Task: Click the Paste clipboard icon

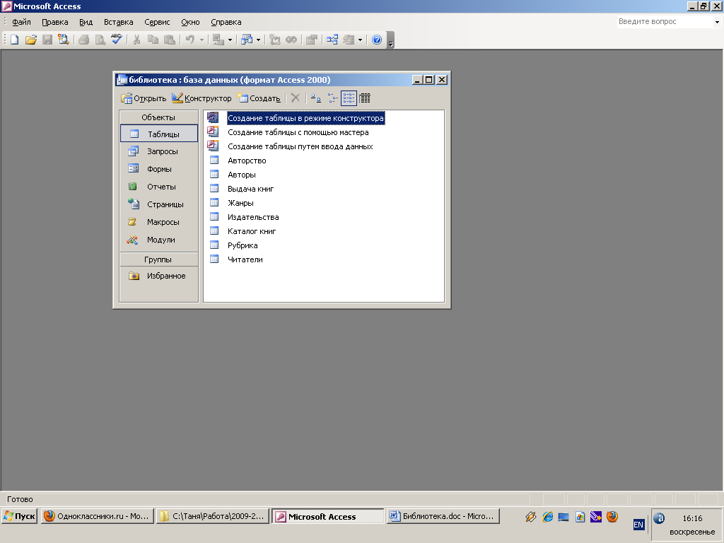Action: pyautogui.click(x=170, y=40)
